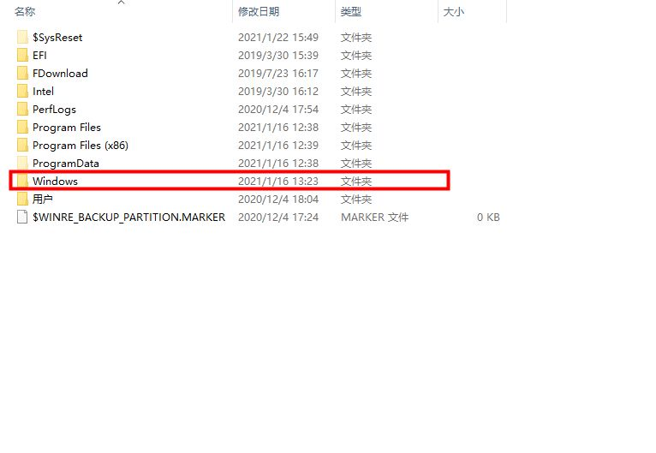Select the ProgramData folder name
Screen dimensions: 656x453
pos(66,164)
